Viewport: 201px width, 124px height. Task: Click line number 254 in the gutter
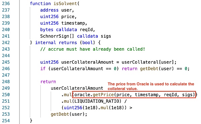coord(6,121)
